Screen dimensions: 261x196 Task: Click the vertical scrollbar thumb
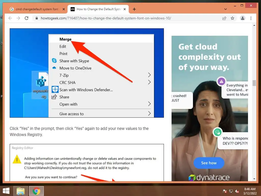point(254,83)
